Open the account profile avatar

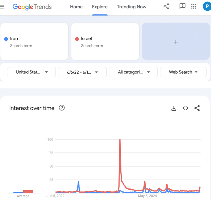click(x=207, y=6)
